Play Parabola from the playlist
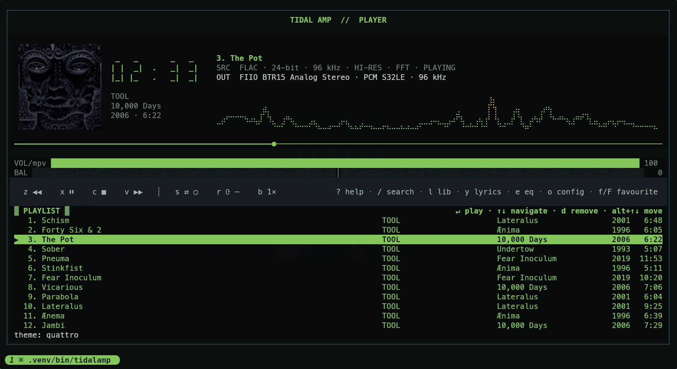677x369 pixels. tap(338, 297)
